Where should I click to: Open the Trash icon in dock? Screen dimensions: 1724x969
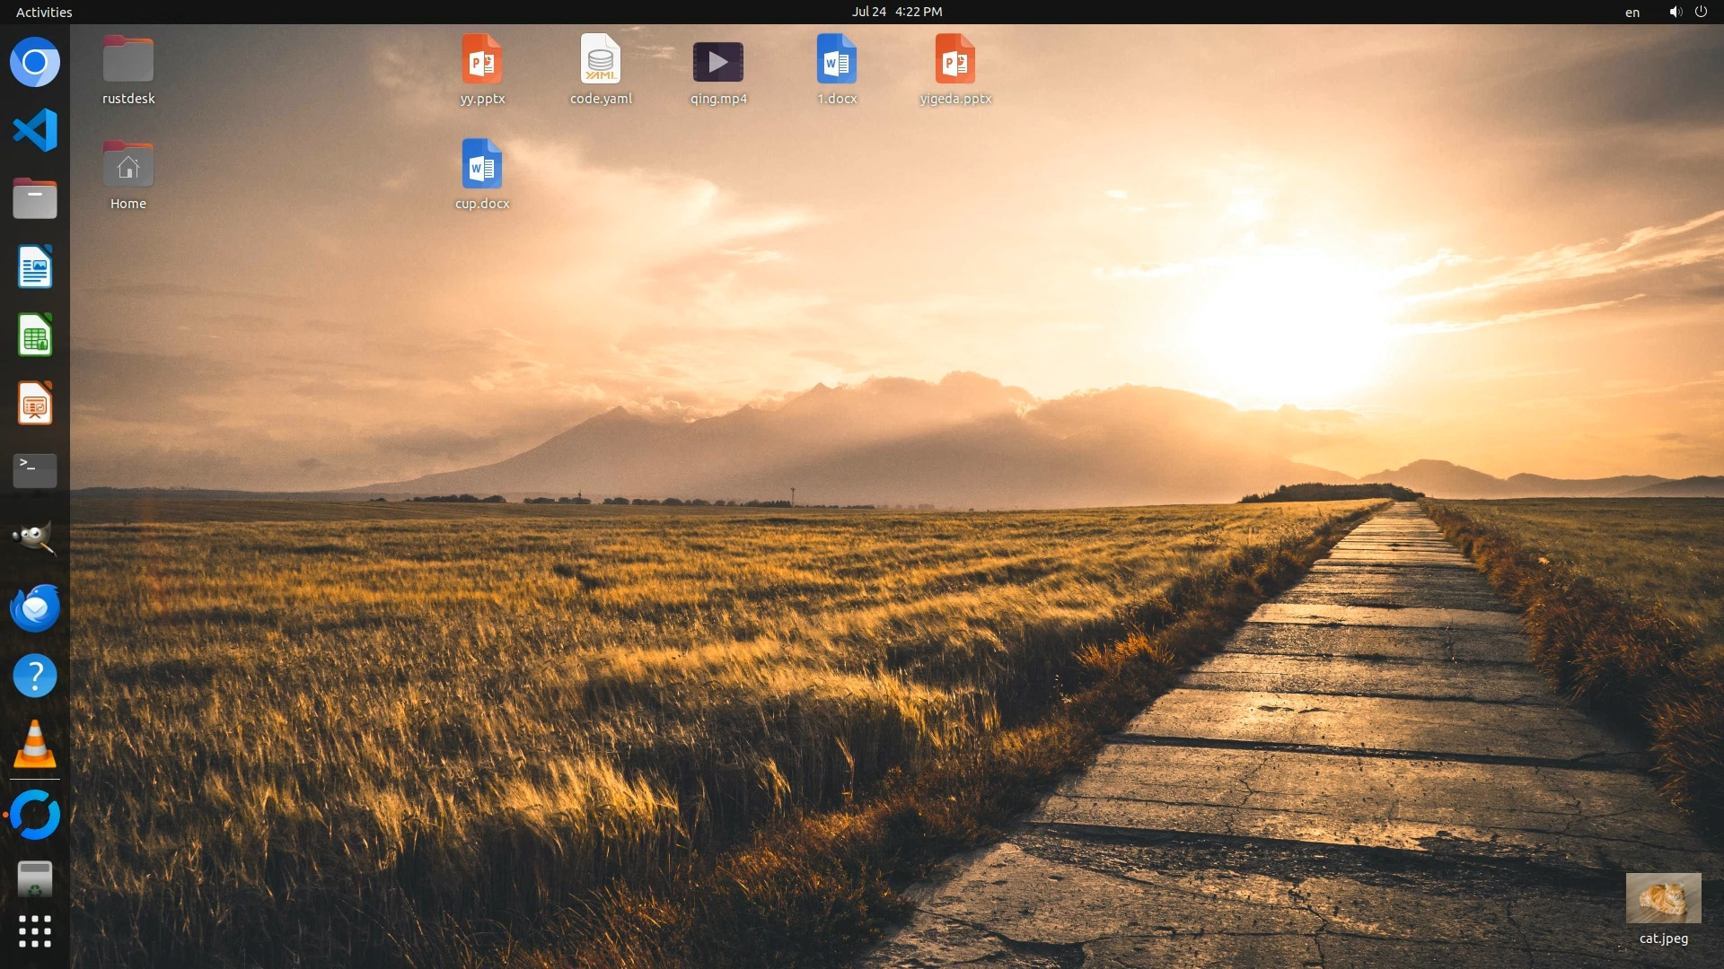pos(35,880)
